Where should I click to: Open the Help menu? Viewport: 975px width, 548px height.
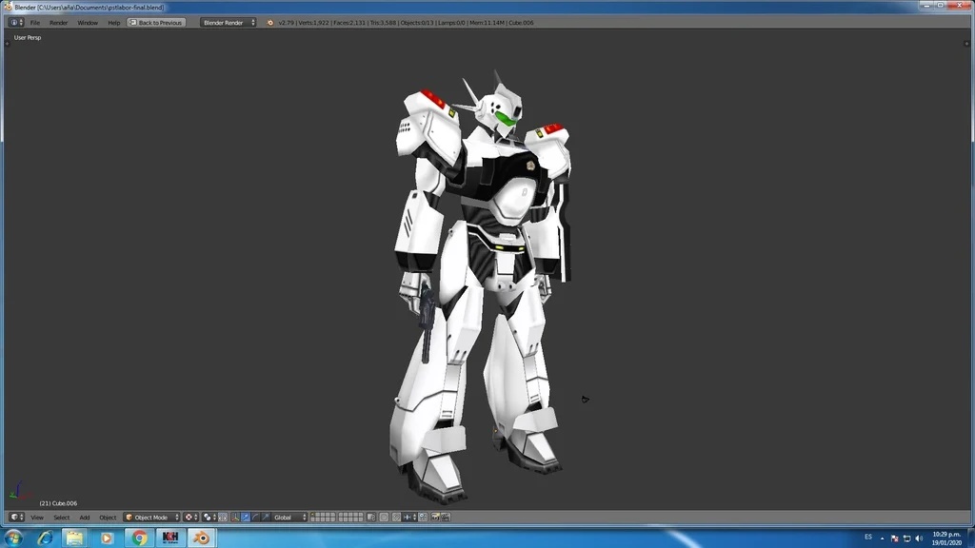point(114,23)
